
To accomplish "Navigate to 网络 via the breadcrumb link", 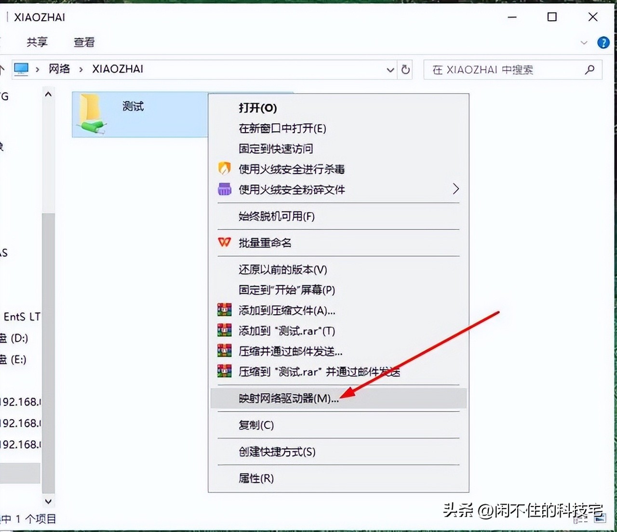I will pyautogui.click(x=59, y=69).
